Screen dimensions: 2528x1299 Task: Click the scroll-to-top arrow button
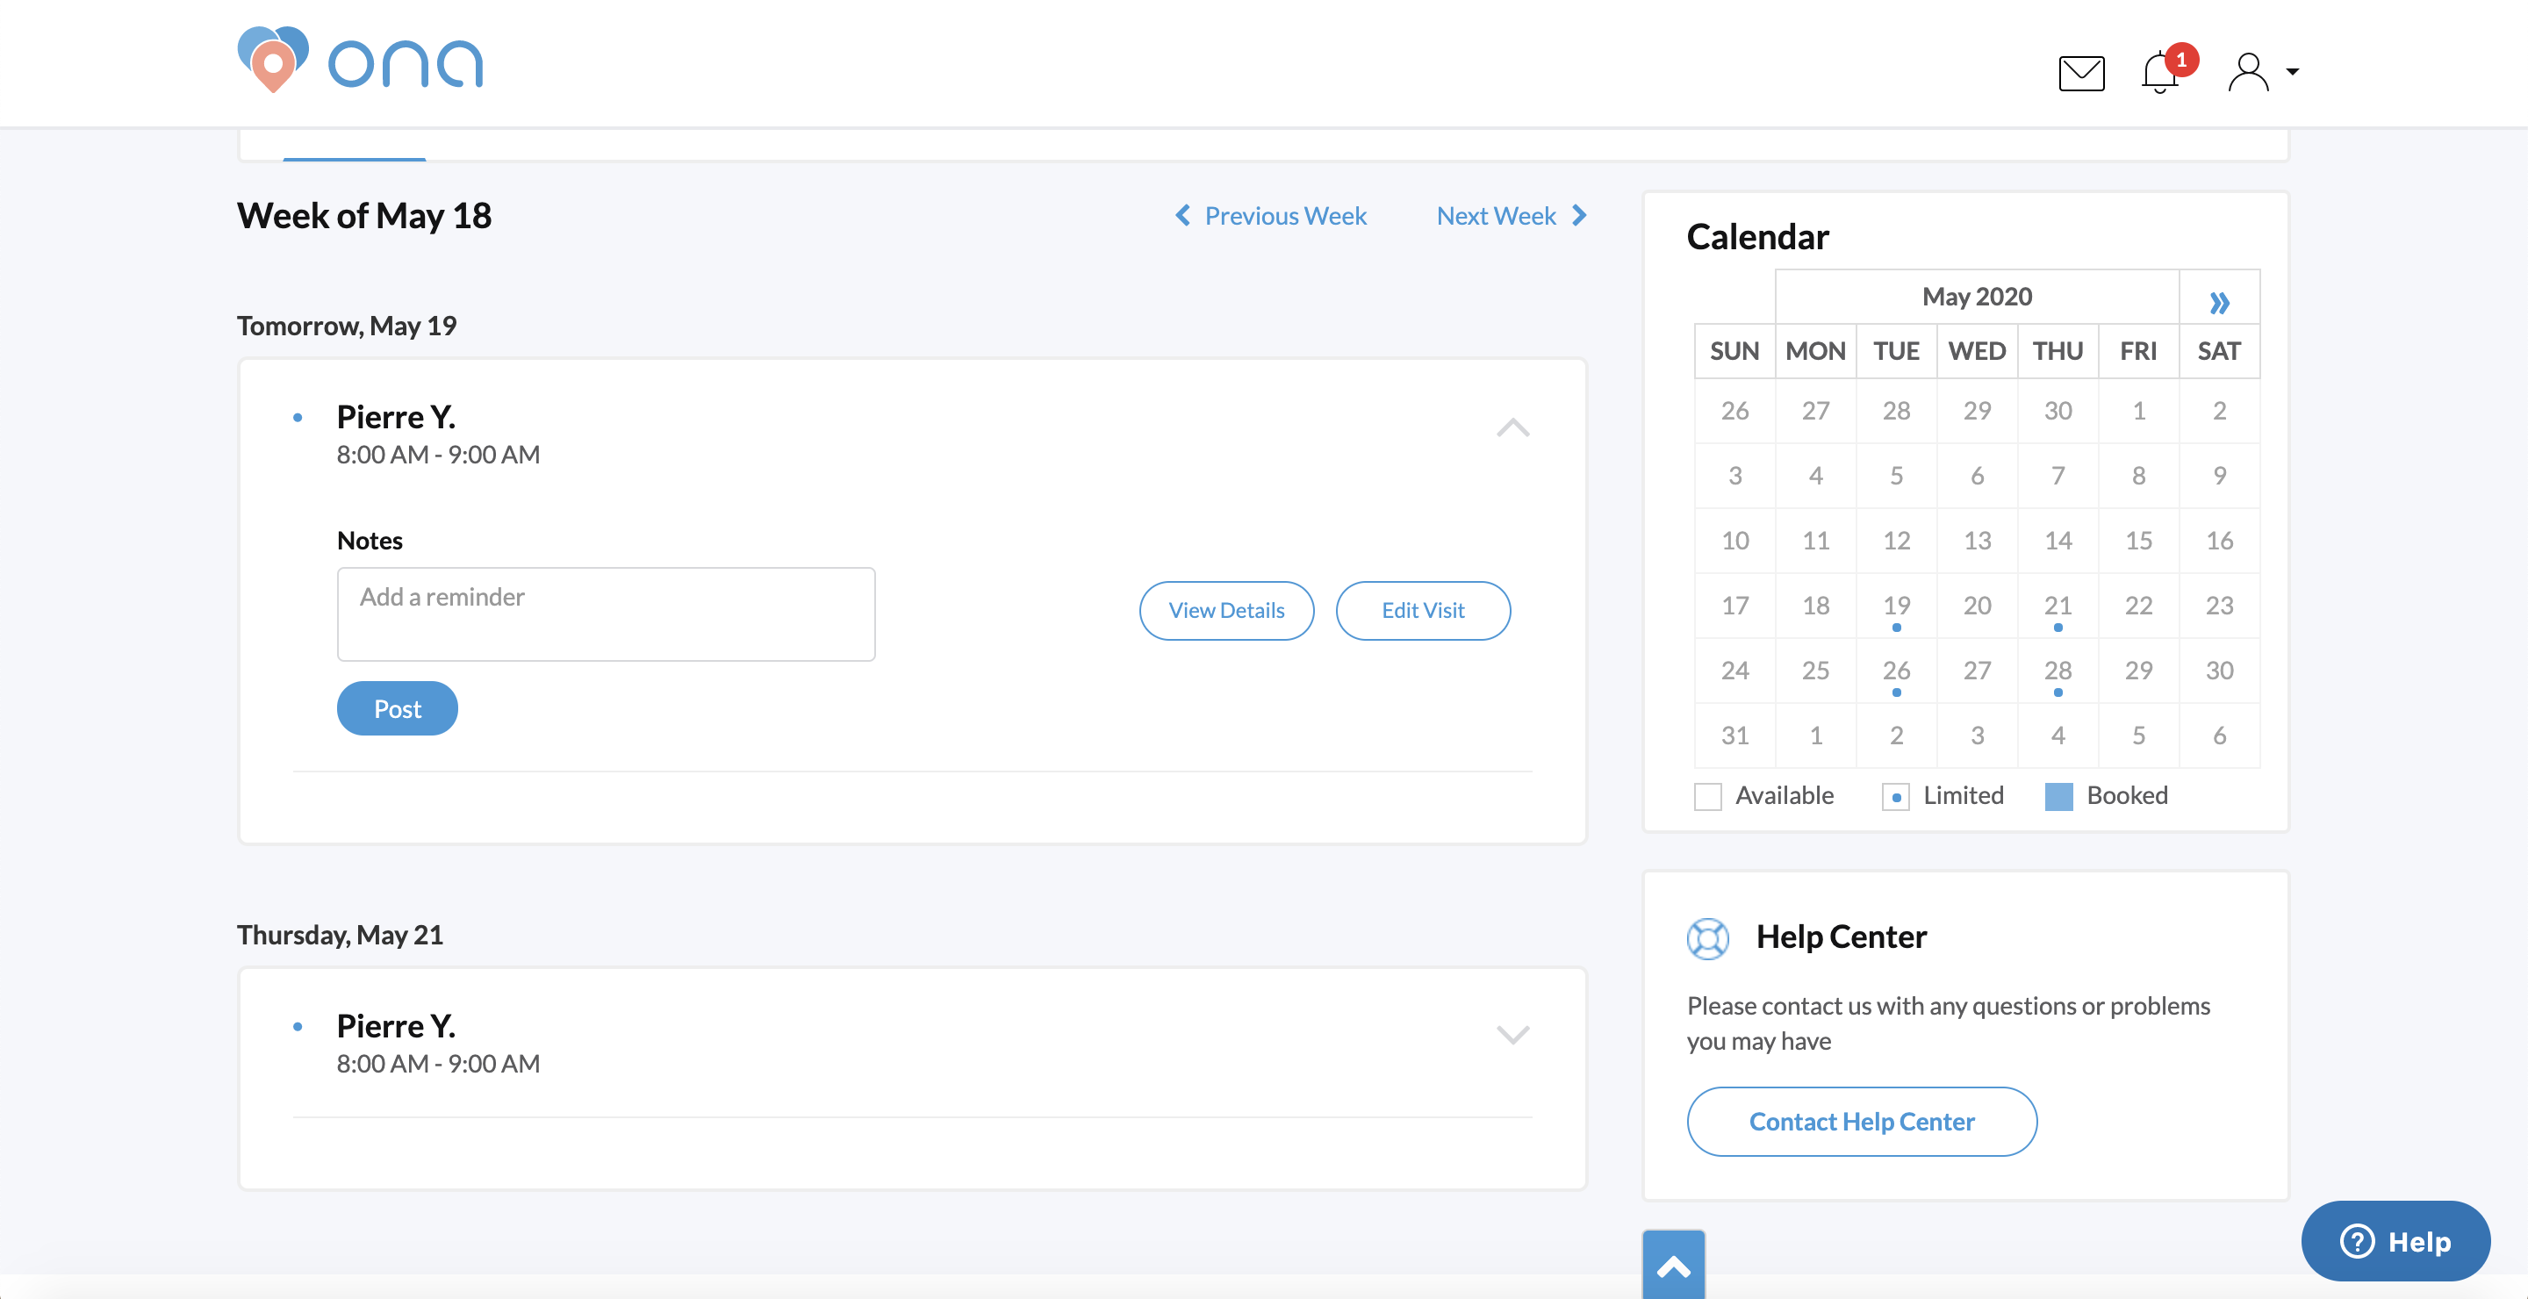(1673, 1267)
